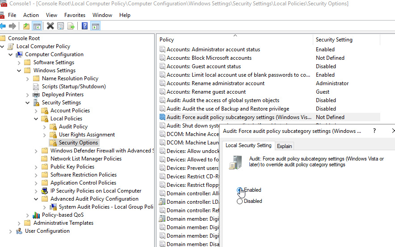This screenshot has height=247, width=395.
Task: Open Properties from the toolbar icon
Action: click(x=61, y=26)
